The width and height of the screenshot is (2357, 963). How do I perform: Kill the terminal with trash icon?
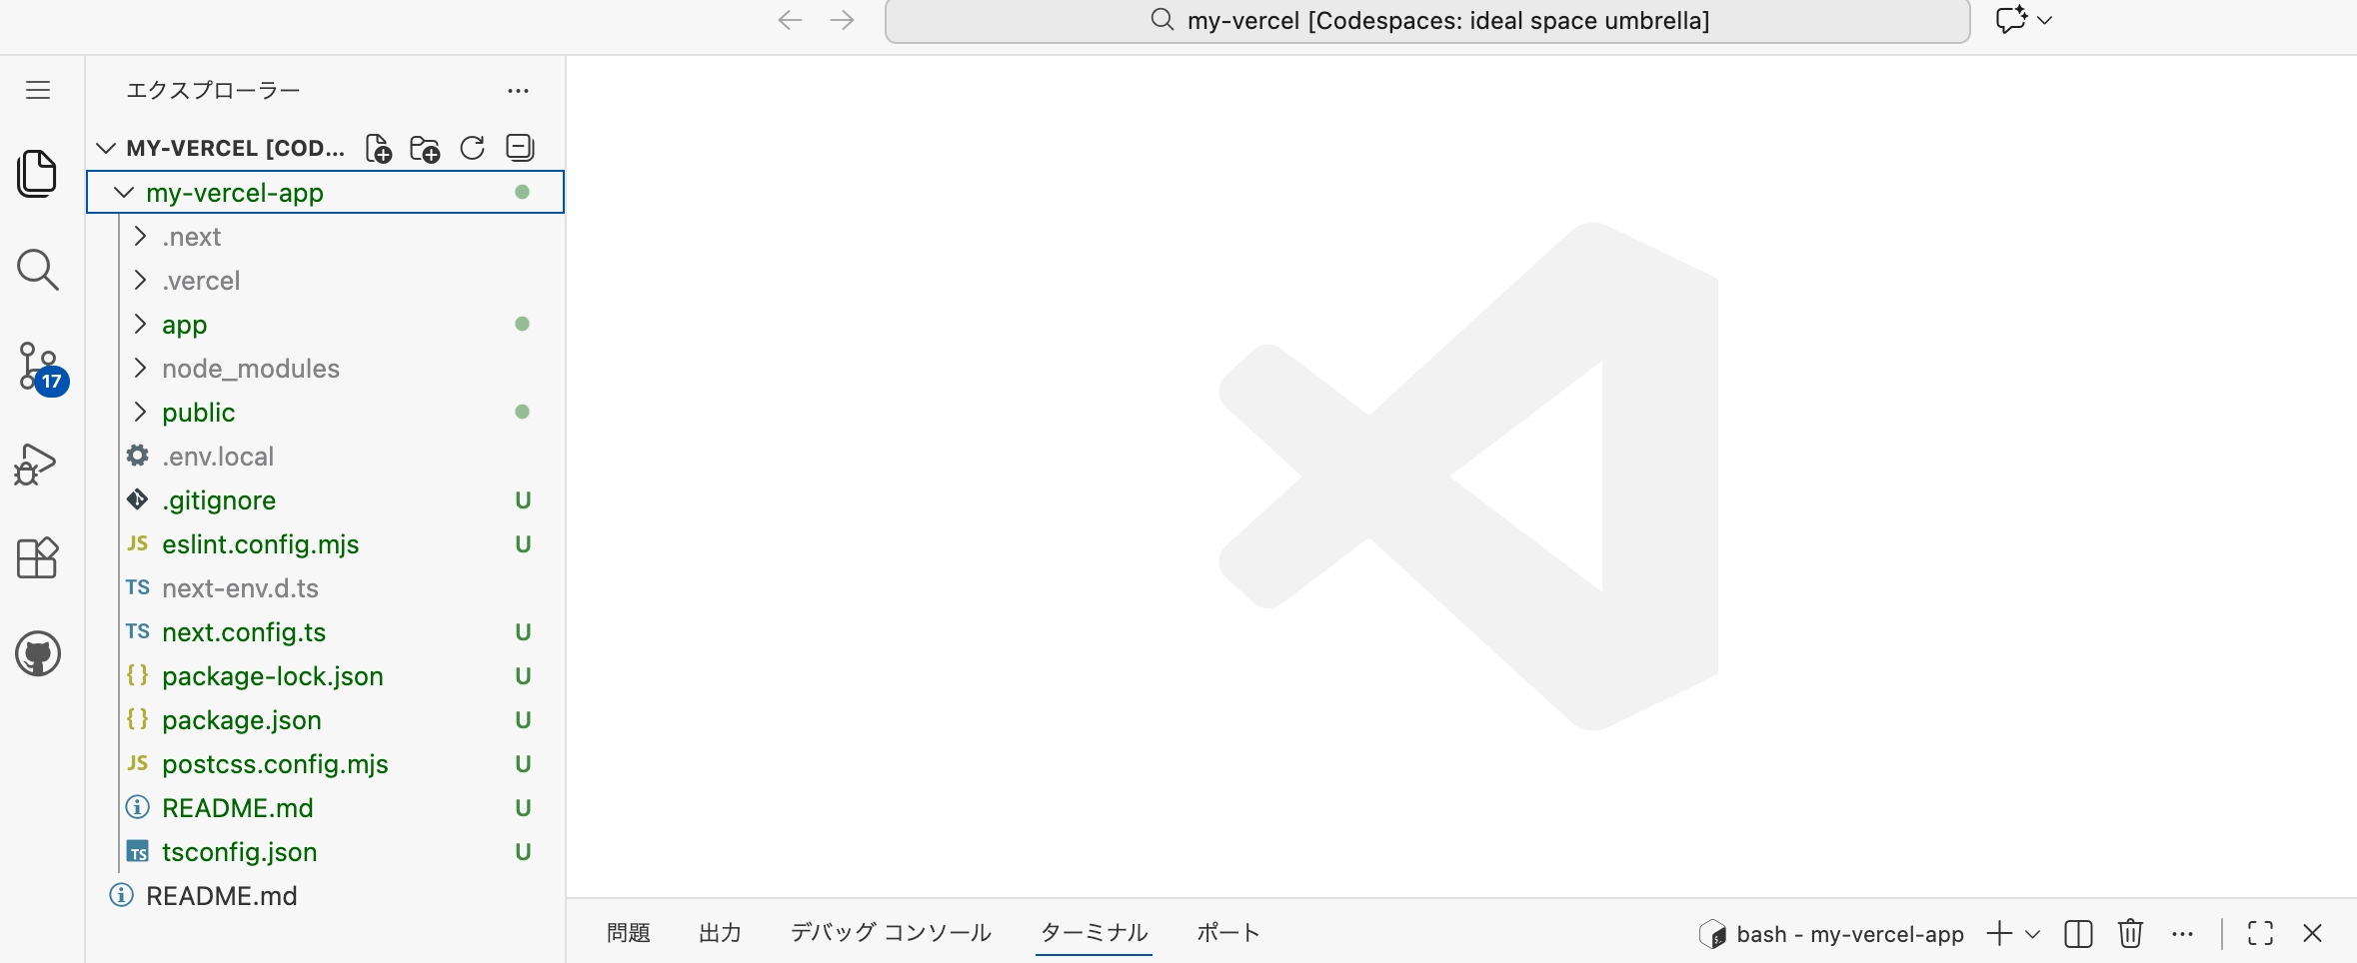pos(2130,934)
